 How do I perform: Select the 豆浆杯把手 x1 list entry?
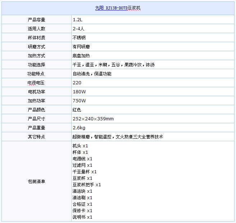click(87, 185)
